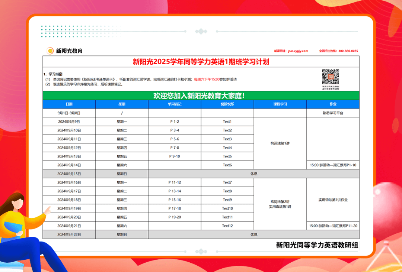Select the Text2 reading cell
402x272 pixels.
coord(227,130)
